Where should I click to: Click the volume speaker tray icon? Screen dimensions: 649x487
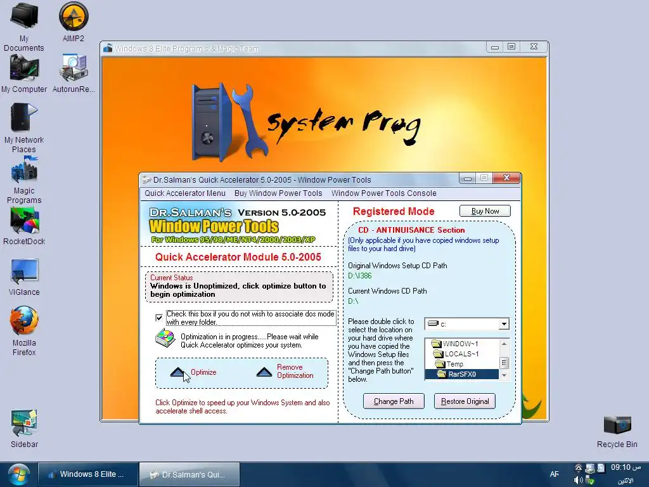click(x=578, y=481)
